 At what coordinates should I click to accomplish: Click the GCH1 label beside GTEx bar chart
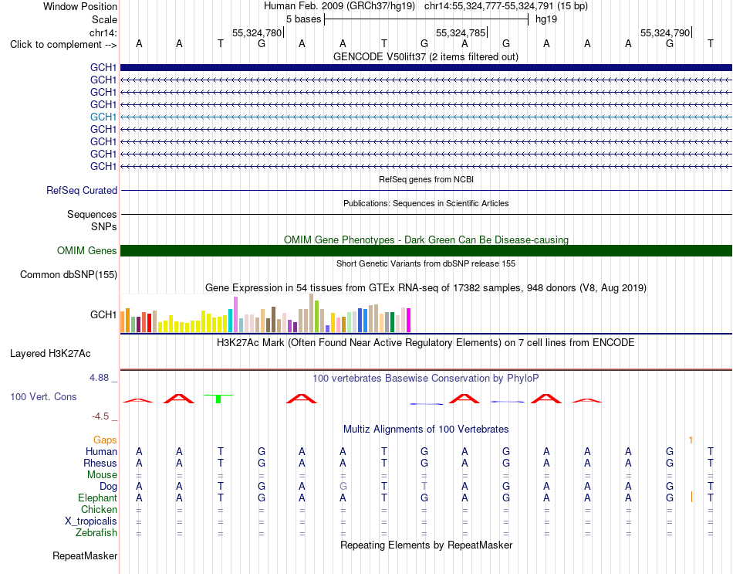pyautogui.click(x=103, y=314)
